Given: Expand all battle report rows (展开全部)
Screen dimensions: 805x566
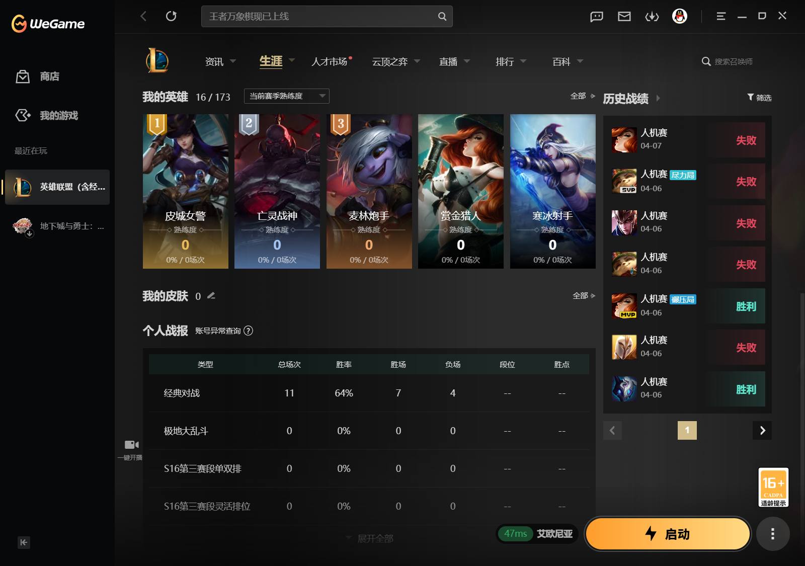Looking at the screenshot, I should (x=370, y=539).
